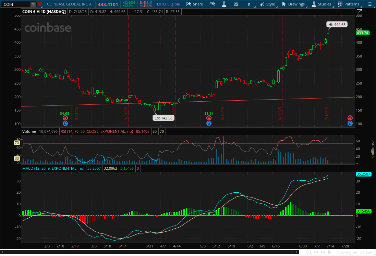Click the Volume study label

(29, 131)
